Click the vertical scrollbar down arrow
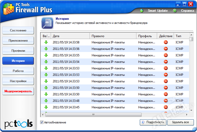 click(x=191, y=110)
